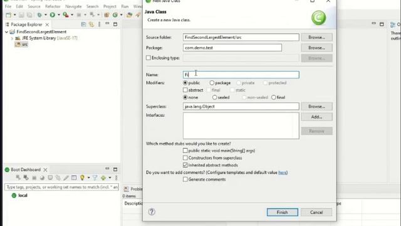Select the sealed radio button
Screen dimensions: 401x226
(x=214, y=97)
